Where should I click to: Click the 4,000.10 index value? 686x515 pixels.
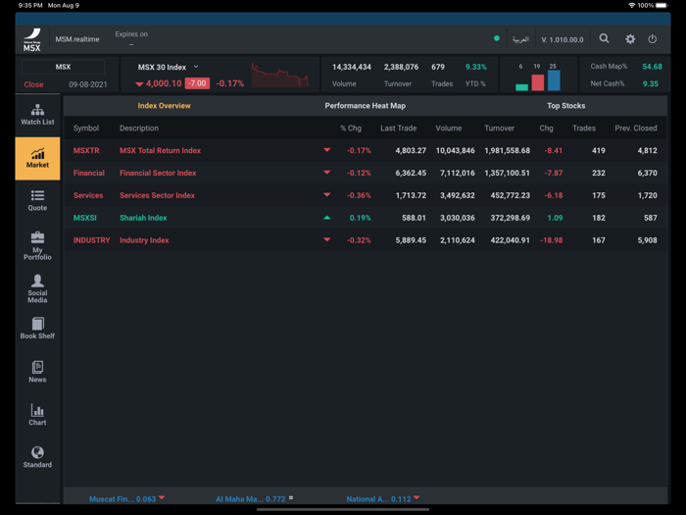164,83
